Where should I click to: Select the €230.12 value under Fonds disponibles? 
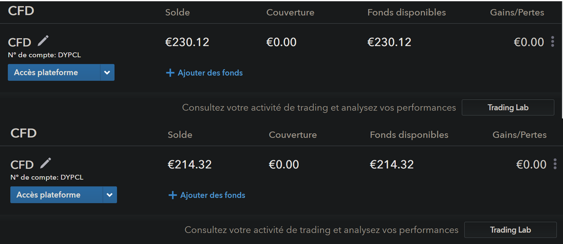pos(389,42)
